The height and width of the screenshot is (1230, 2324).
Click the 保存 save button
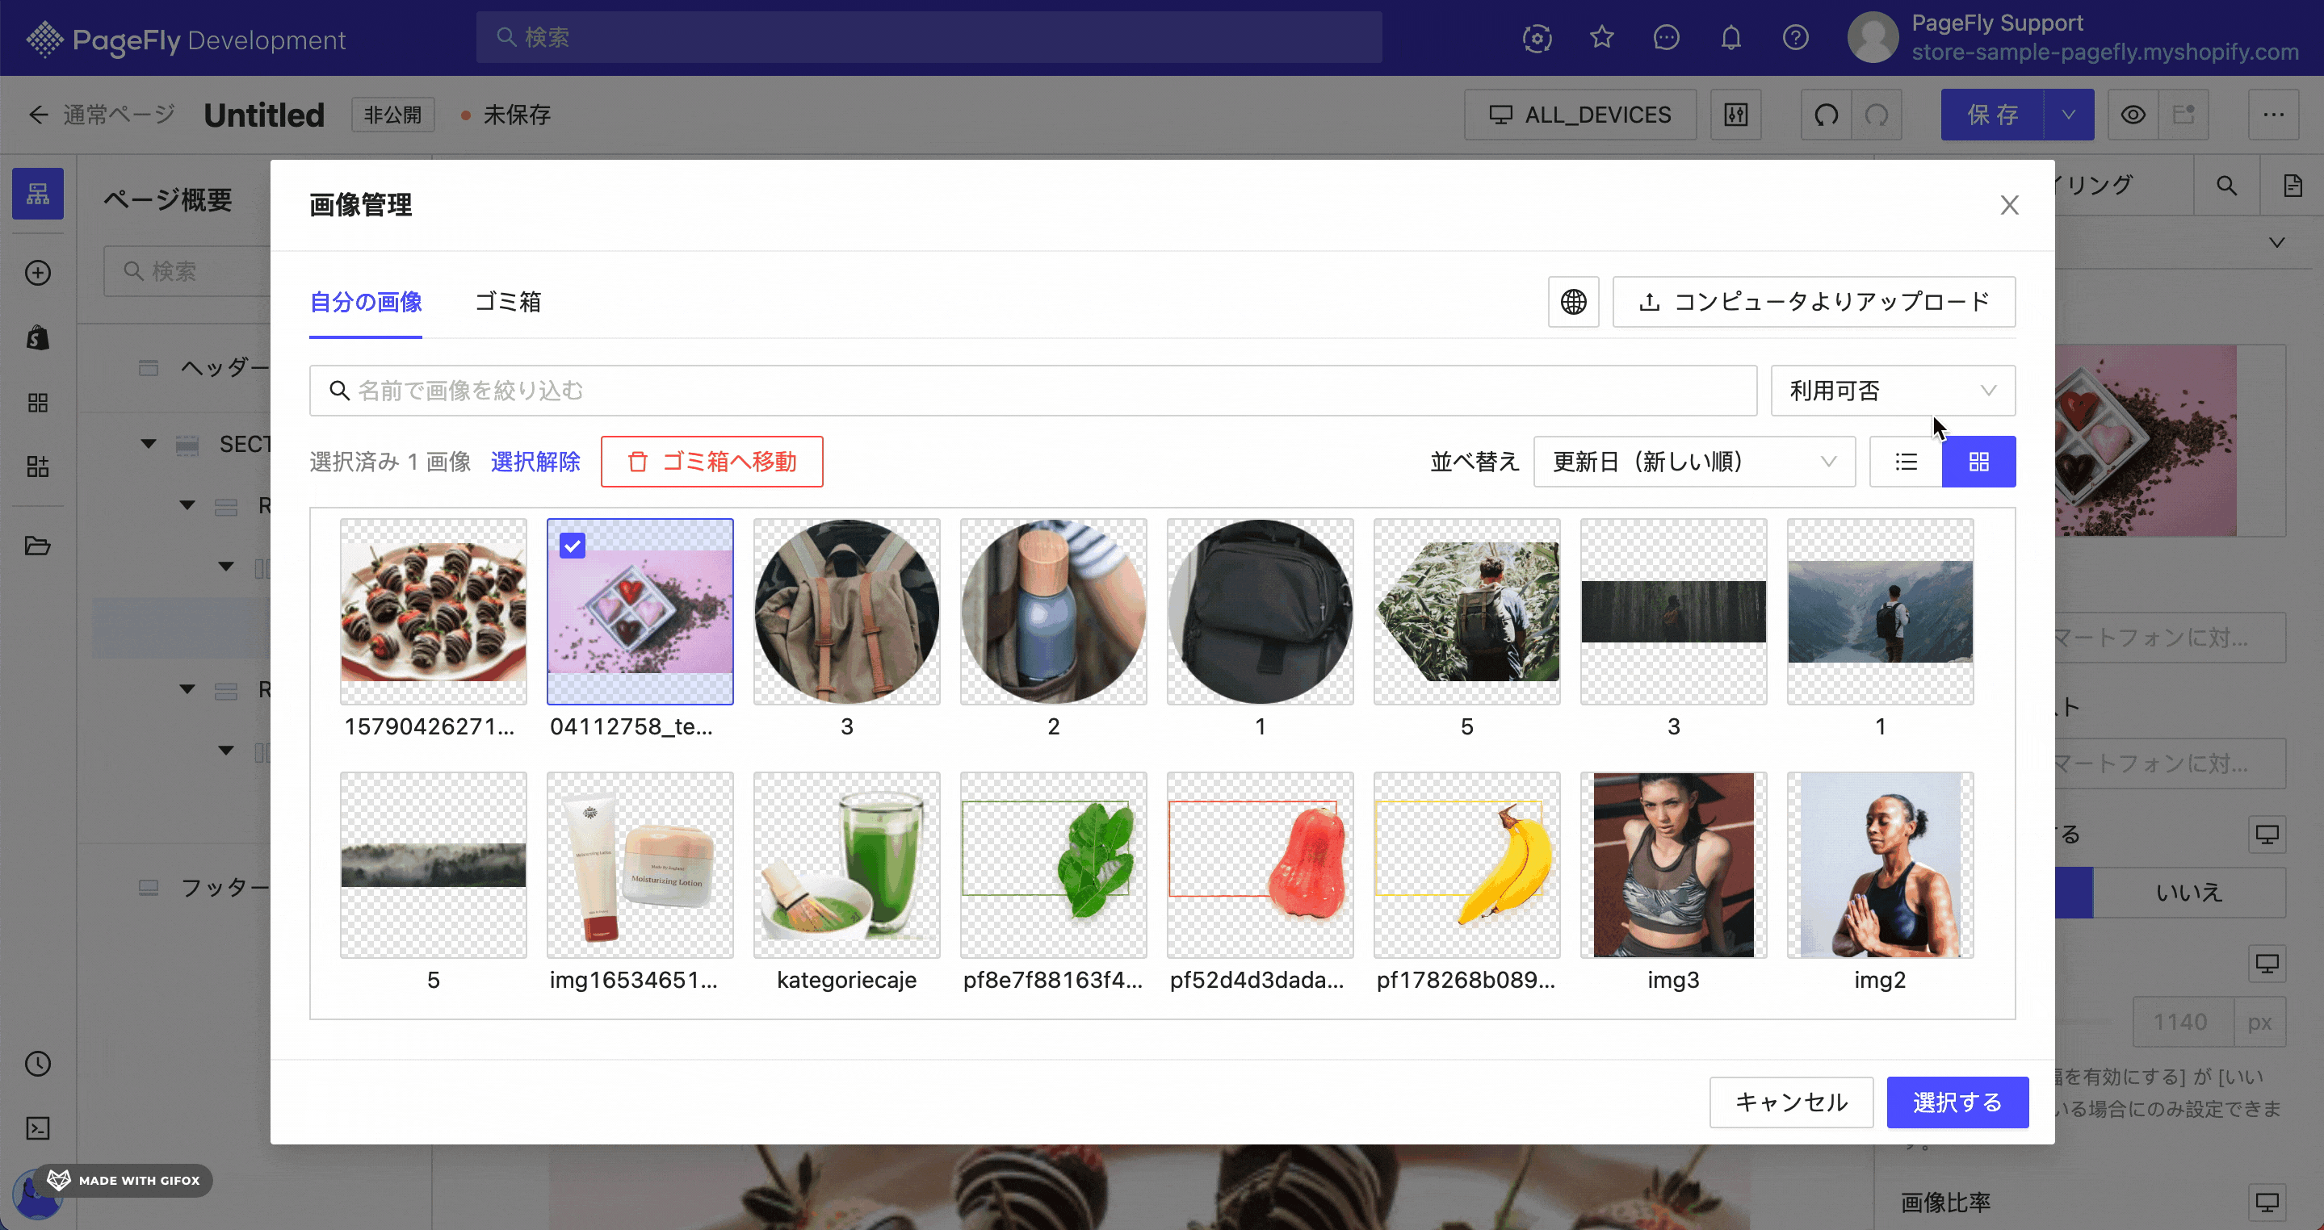[1992, 115]
